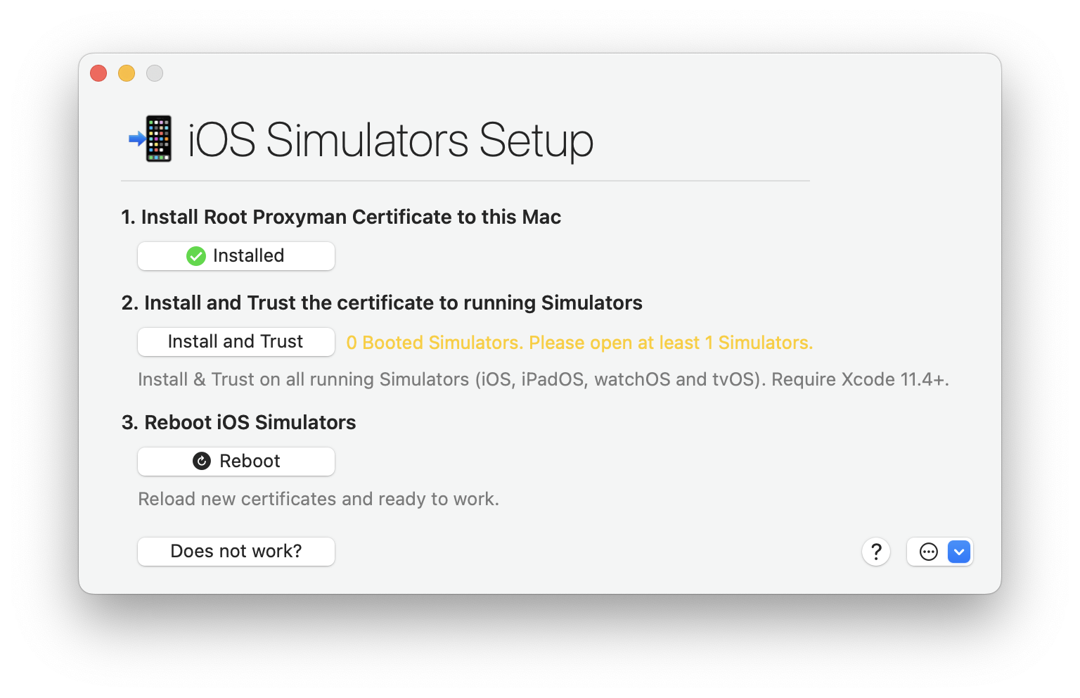Open the 'Does not work?' troubleshooting button
Image resolution: width=1080 pixels, height=698 pixels.
tap(236, 551)
